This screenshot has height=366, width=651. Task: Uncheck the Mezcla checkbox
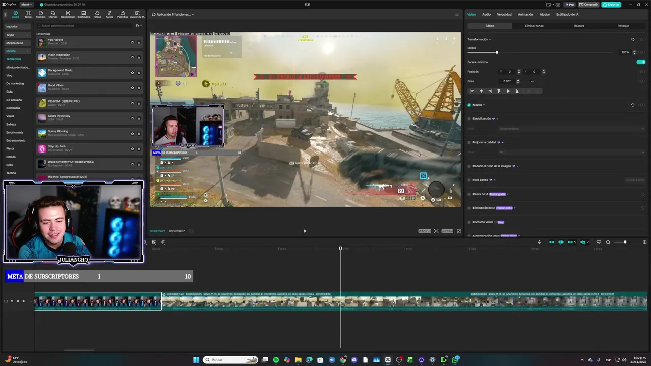[x=469, y=105]
